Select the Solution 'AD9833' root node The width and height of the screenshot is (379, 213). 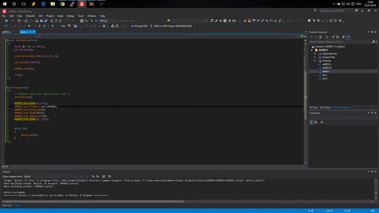(x=330, y=47)
